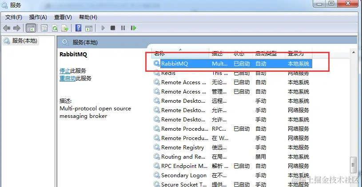The width and height of the screenshot is (362, 187).
Task: Click the Back arrow toolbar icon
Action: click(7, 28)
